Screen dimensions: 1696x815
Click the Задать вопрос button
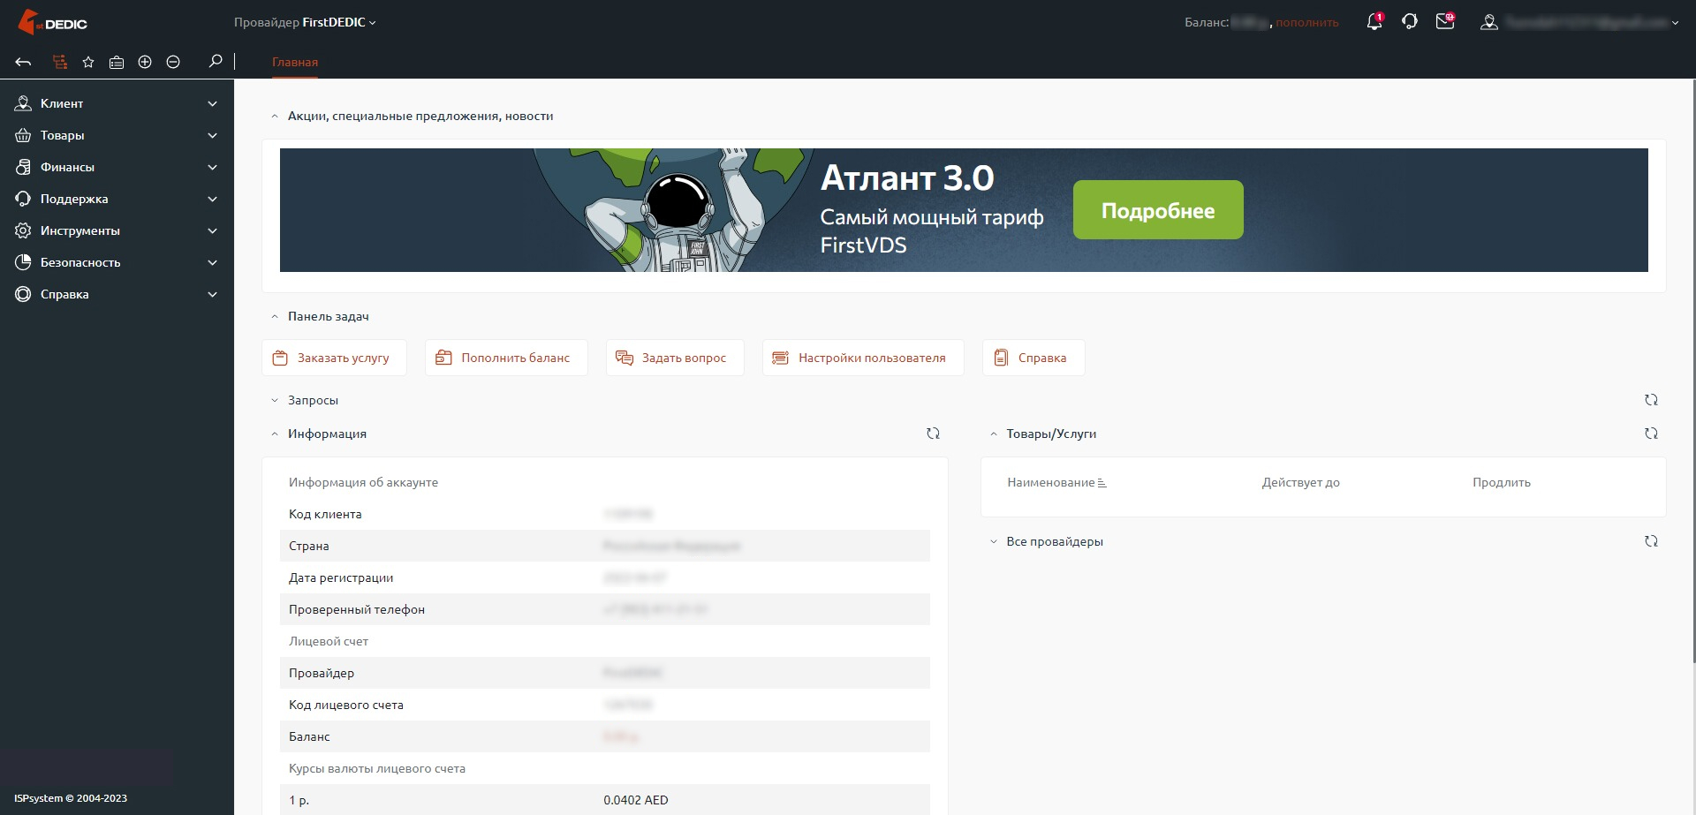pyautogui.click(x=675, y=358)
